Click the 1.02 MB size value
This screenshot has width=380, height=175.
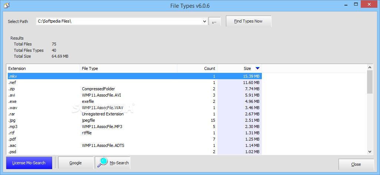tap(252, 152)
